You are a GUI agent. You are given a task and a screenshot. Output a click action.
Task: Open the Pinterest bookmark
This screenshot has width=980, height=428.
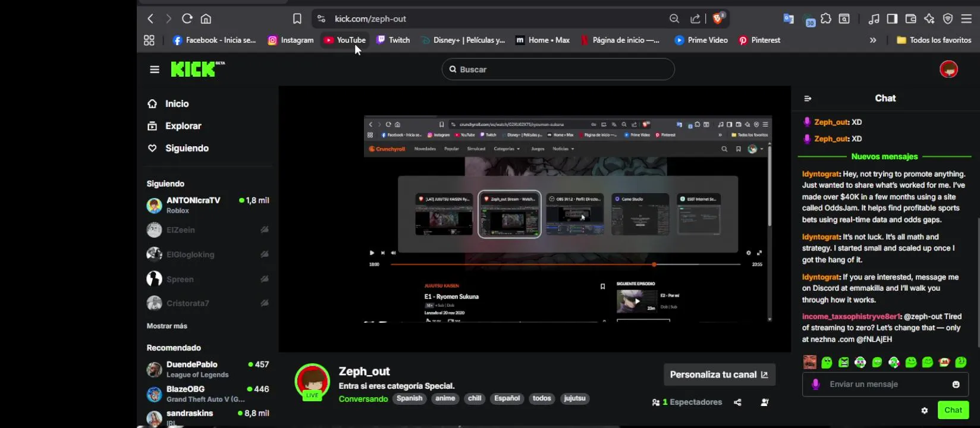coord(759,40)
